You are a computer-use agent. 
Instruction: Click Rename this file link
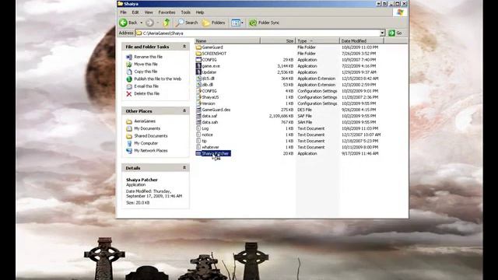tap(148, 57)
